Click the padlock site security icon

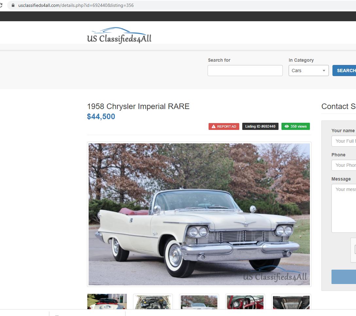[13, 5]
